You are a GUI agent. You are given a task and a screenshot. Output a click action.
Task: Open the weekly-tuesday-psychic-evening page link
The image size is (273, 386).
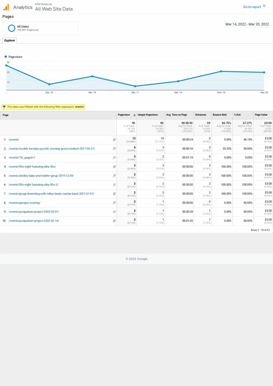pos(52,149)
